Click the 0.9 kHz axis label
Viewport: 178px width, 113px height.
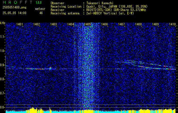point(2,65)
